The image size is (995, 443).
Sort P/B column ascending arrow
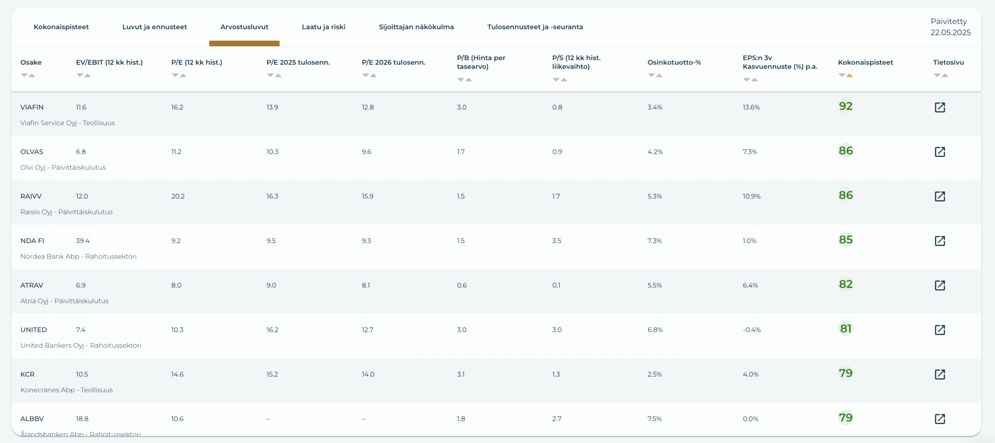(468, 80)
